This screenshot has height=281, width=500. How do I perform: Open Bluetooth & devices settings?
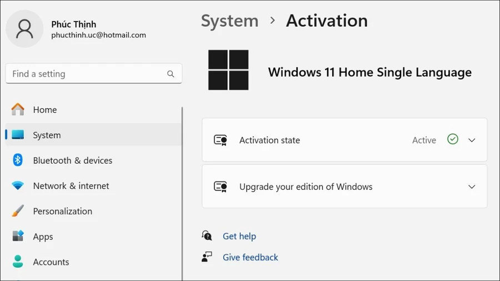point(94,160)
